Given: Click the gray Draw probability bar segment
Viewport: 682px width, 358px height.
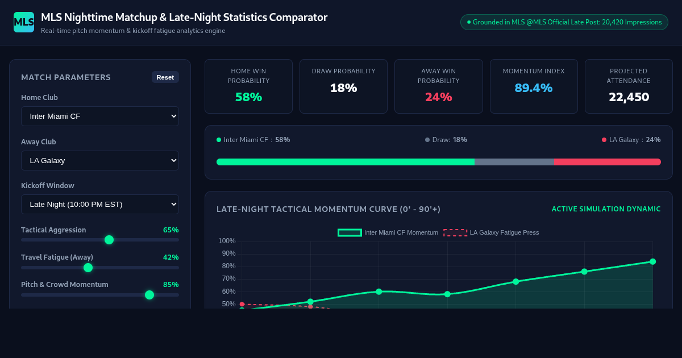Looking at the screenshot, I should click(x=514, y=162).
